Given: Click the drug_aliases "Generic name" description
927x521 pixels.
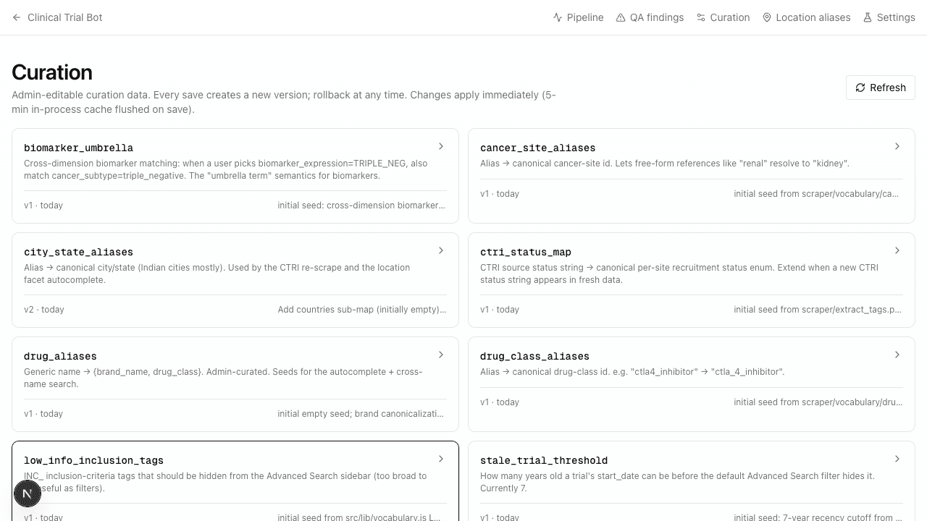Looking at the screenshot, I should pos(223,378).
